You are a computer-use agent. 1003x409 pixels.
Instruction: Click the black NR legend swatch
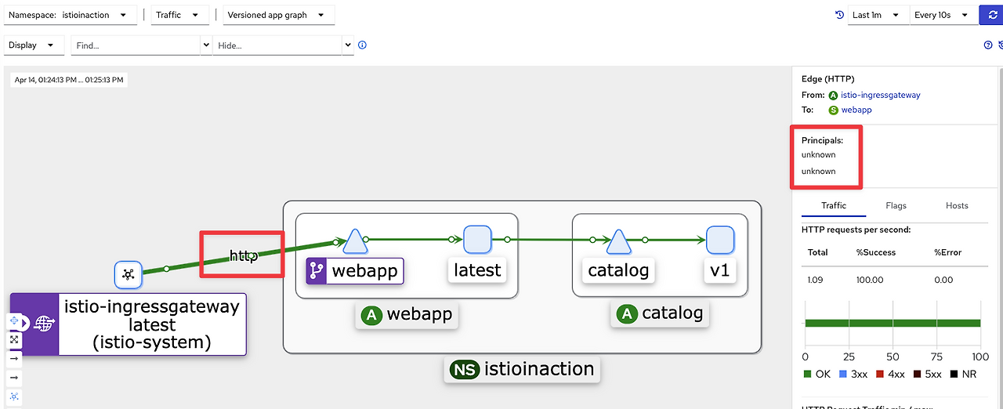[954, 375]
